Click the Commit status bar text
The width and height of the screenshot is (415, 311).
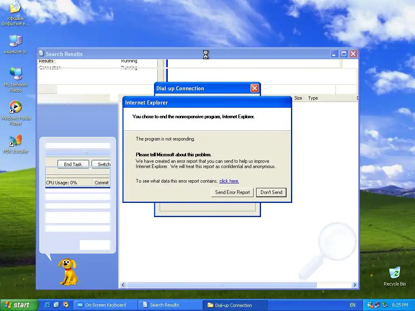tap(101, 183)
